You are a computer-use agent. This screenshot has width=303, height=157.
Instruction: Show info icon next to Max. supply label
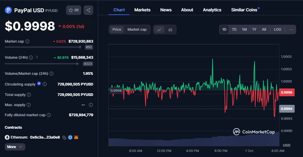[x=28, y=105]
